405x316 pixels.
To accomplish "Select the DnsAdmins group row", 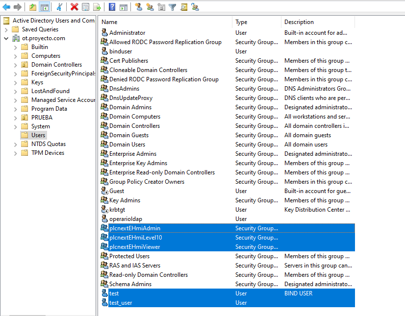I will (228, 89).
